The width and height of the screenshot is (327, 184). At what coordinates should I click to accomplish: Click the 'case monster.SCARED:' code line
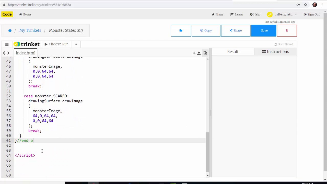click(46, 96)
